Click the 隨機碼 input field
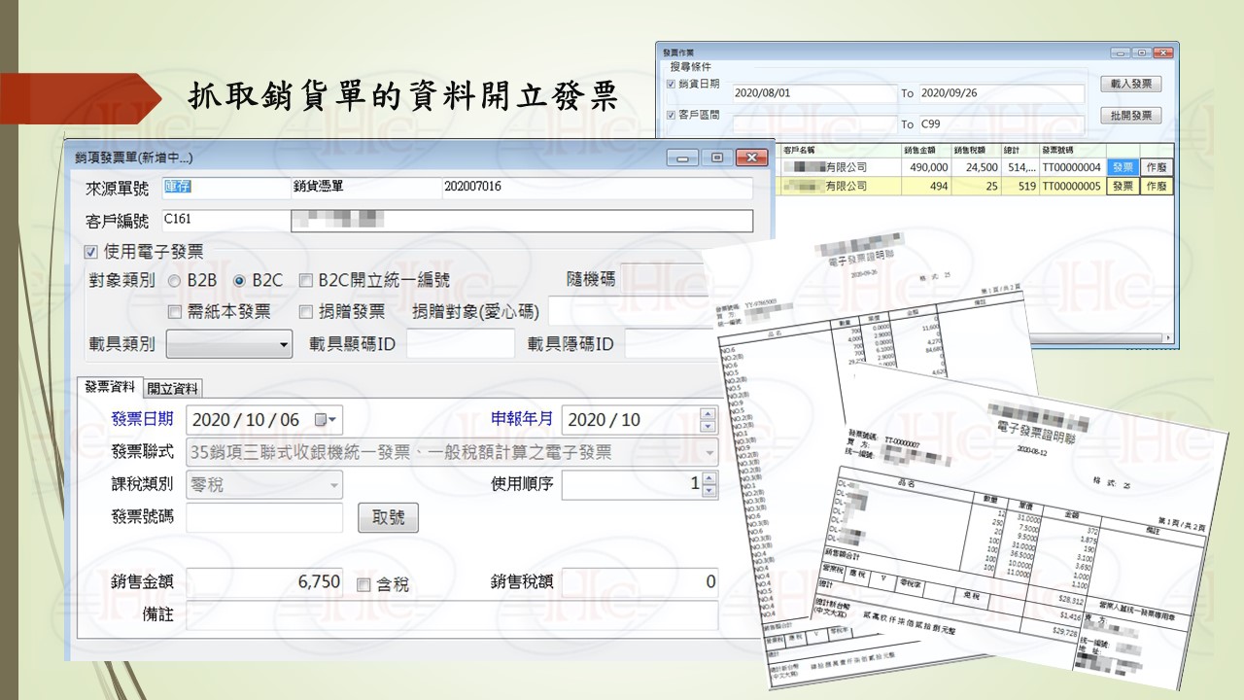Viewport: 1244px width, 700px height. click(x=661, y=279)
